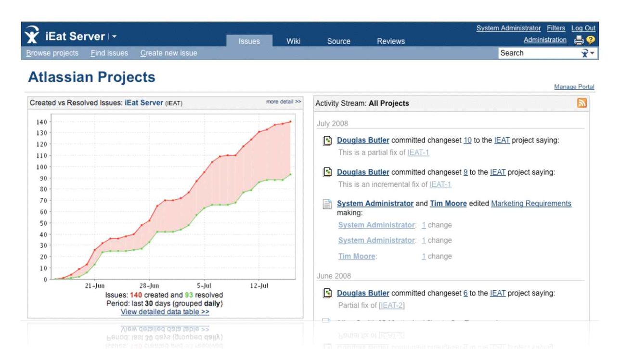Open Douglas Butler link on changeset 9 entry

pos(363,172)
